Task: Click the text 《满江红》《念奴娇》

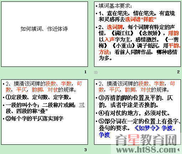Action: pyautogui.click(x=136, y=33)
